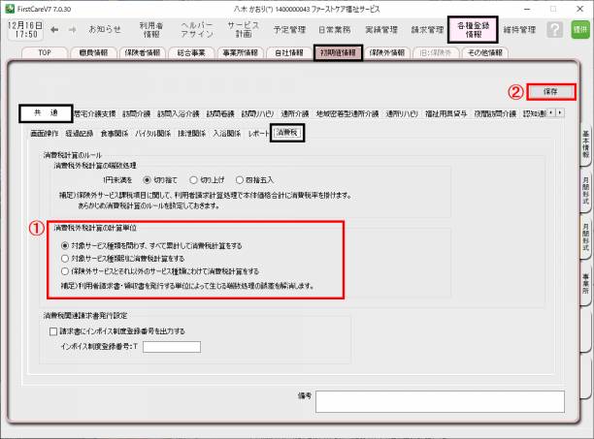Click the green 提供 button at top right

pos(580,30)
